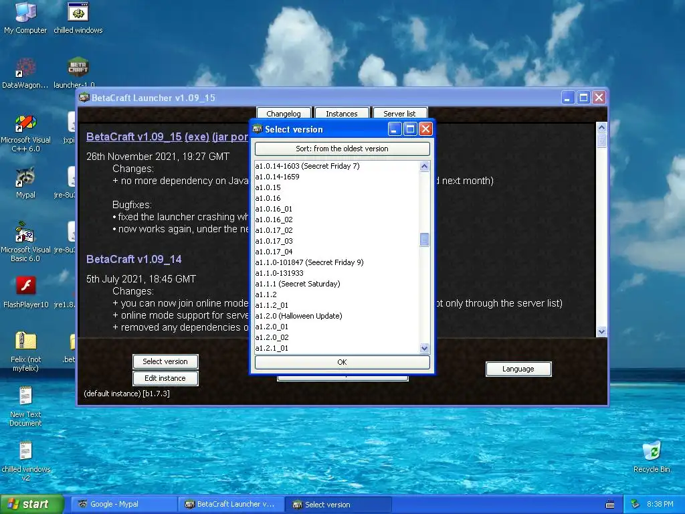Confirm version with OK button
The image size is (685, 514).
(342, 362)
